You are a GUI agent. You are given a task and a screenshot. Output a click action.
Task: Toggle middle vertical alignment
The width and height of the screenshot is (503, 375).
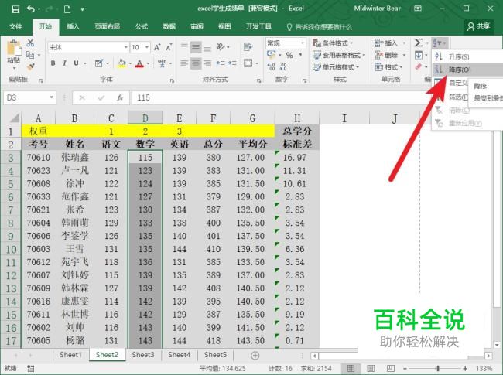point(196,47)
